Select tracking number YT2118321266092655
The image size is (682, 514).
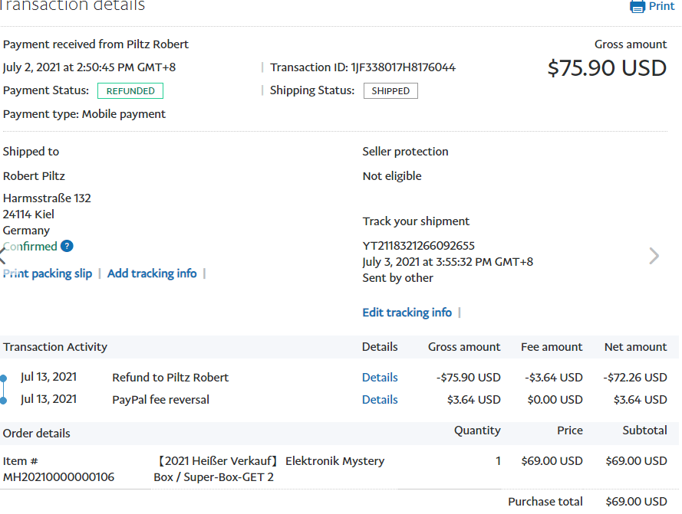click(x=418, y=246)
